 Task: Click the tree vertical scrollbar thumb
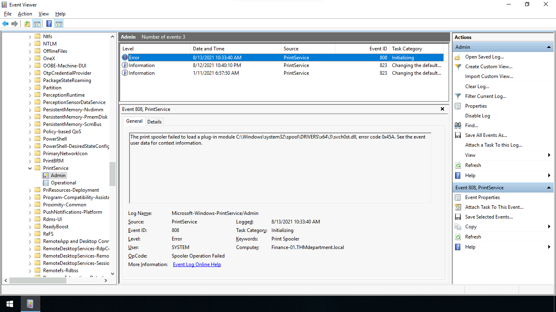(x=112, y=174)
